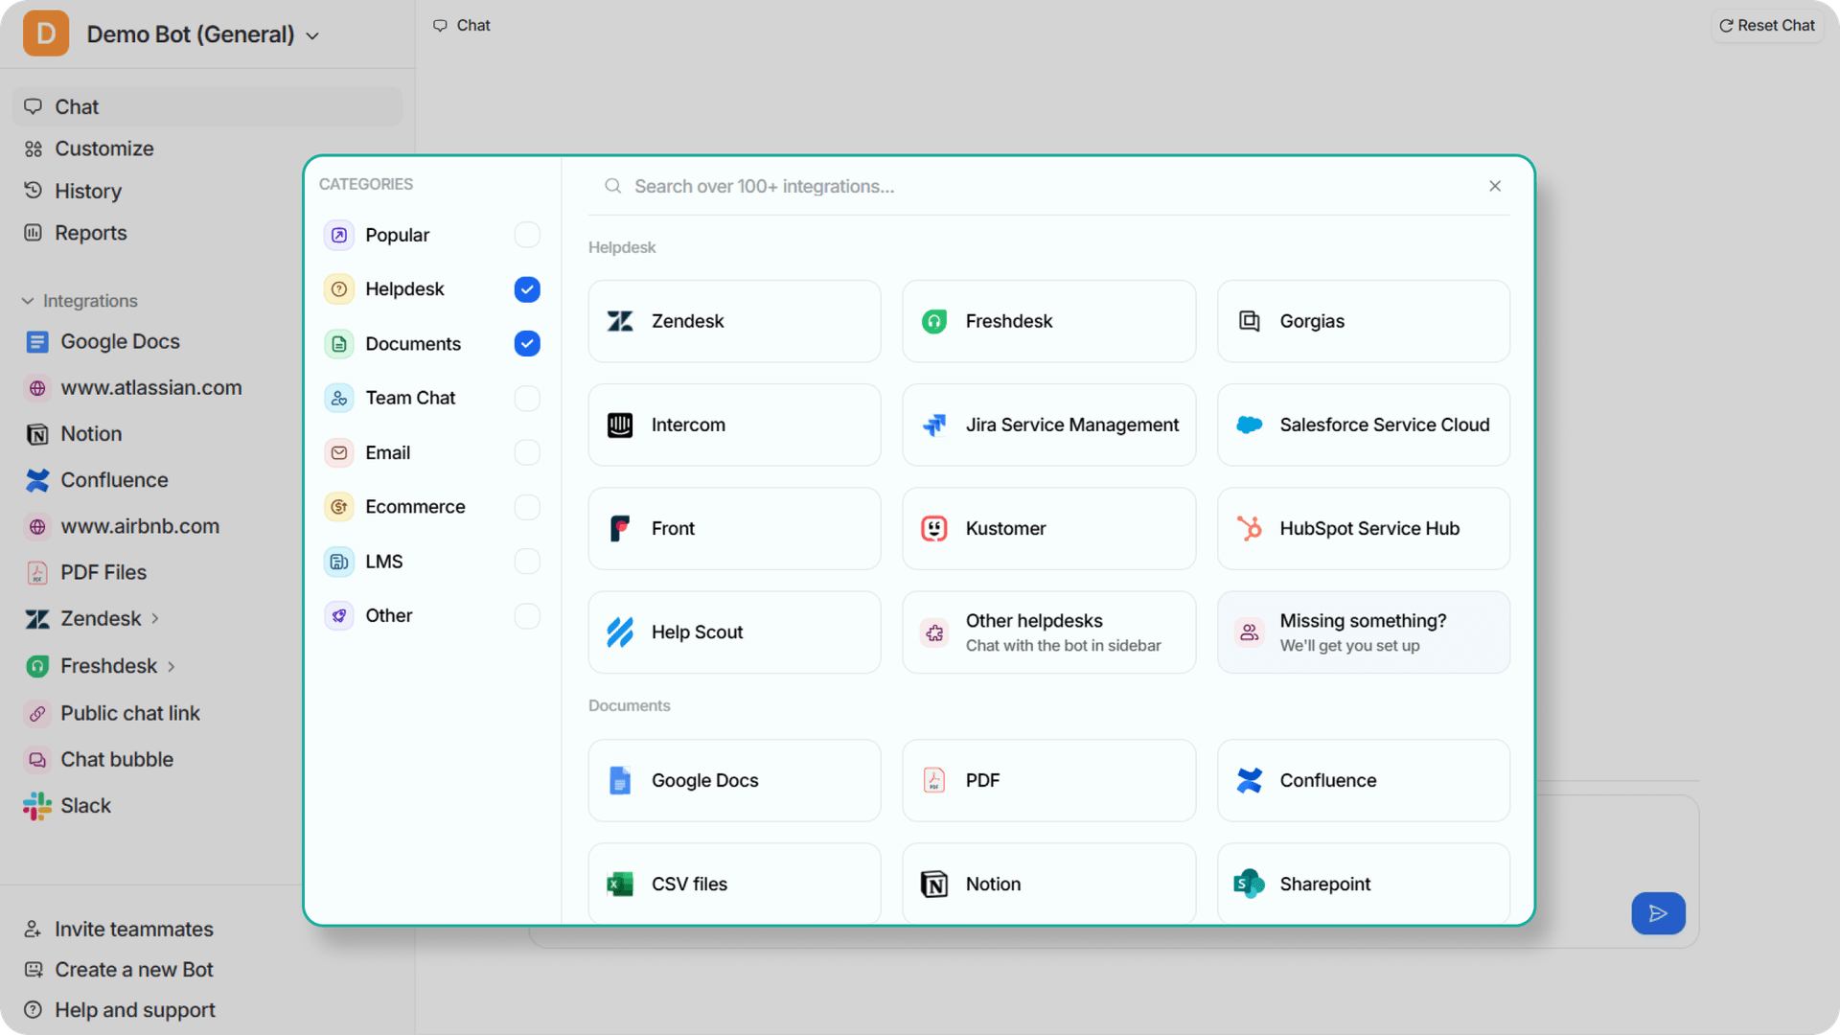Click the Kustomer smiley icon
1840x1035 pixels.
934,528
